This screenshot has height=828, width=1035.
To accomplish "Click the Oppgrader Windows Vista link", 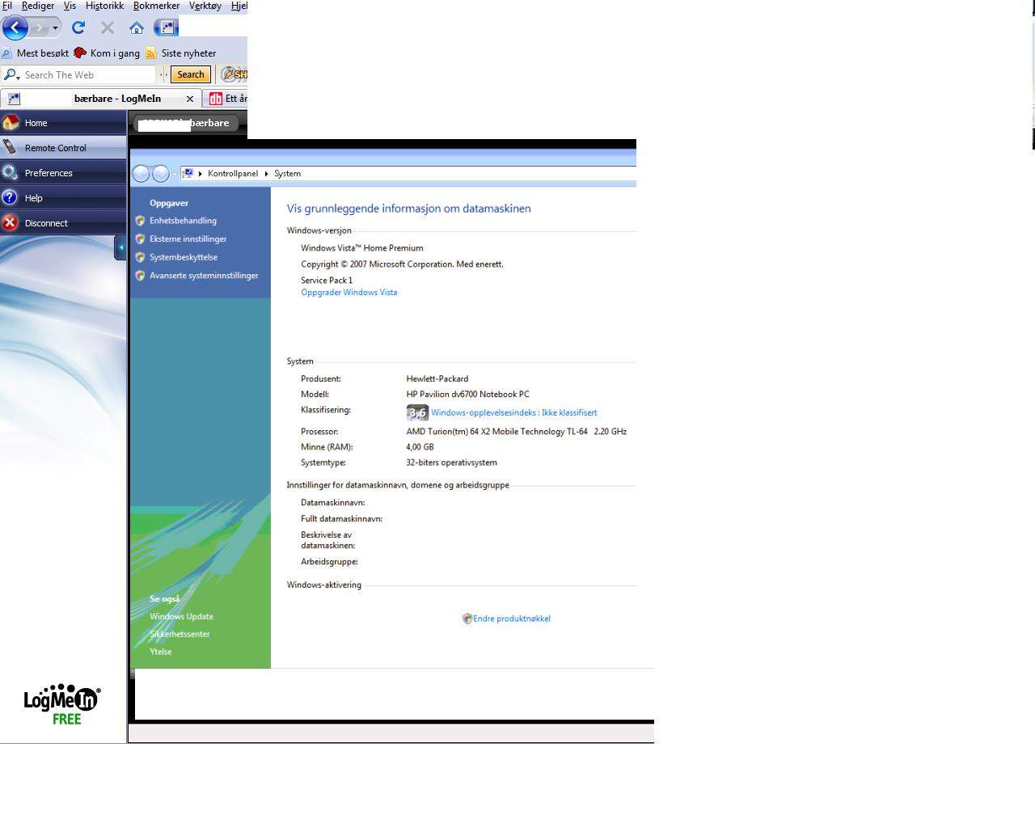I will pos(349,293).
